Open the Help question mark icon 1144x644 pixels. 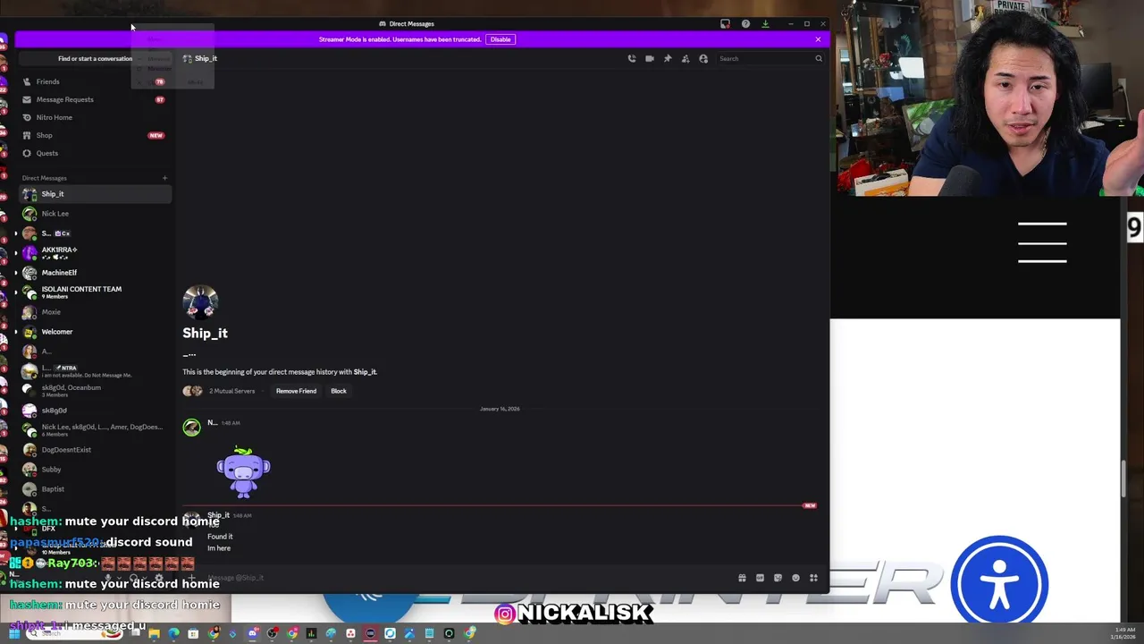745,24
